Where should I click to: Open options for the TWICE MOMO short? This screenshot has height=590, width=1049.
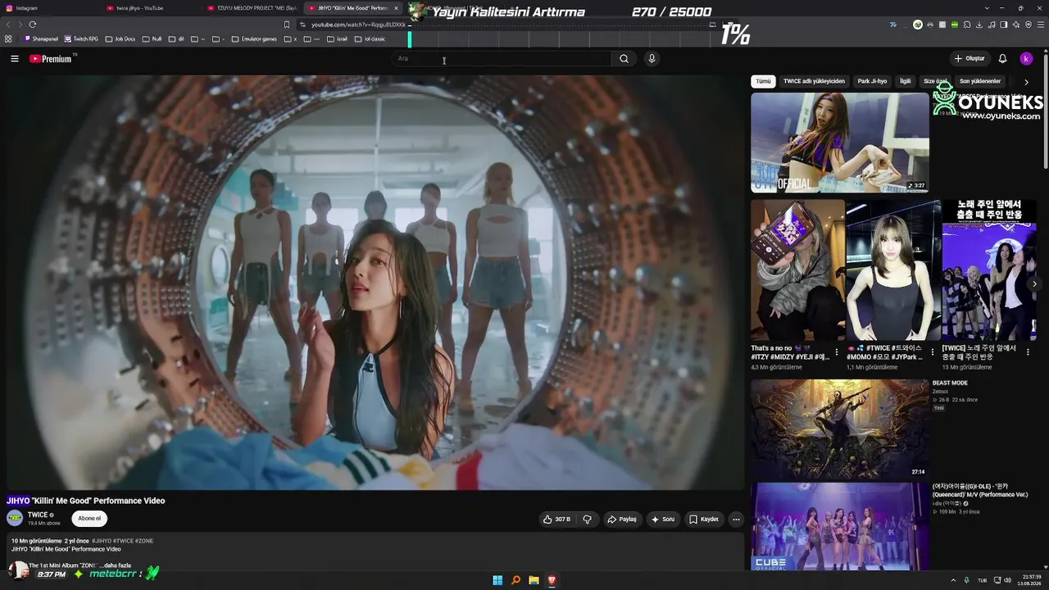pyautogui.click(x=933, y=352)
